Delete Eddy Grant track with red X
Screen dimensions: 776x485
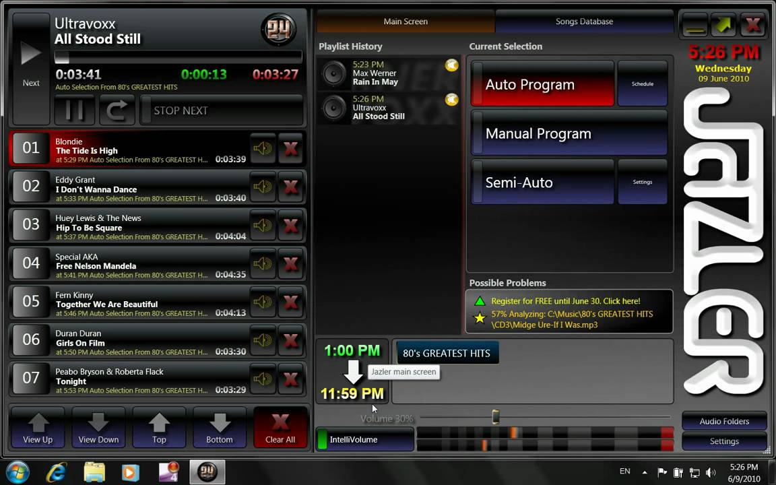tap(290, 187)
